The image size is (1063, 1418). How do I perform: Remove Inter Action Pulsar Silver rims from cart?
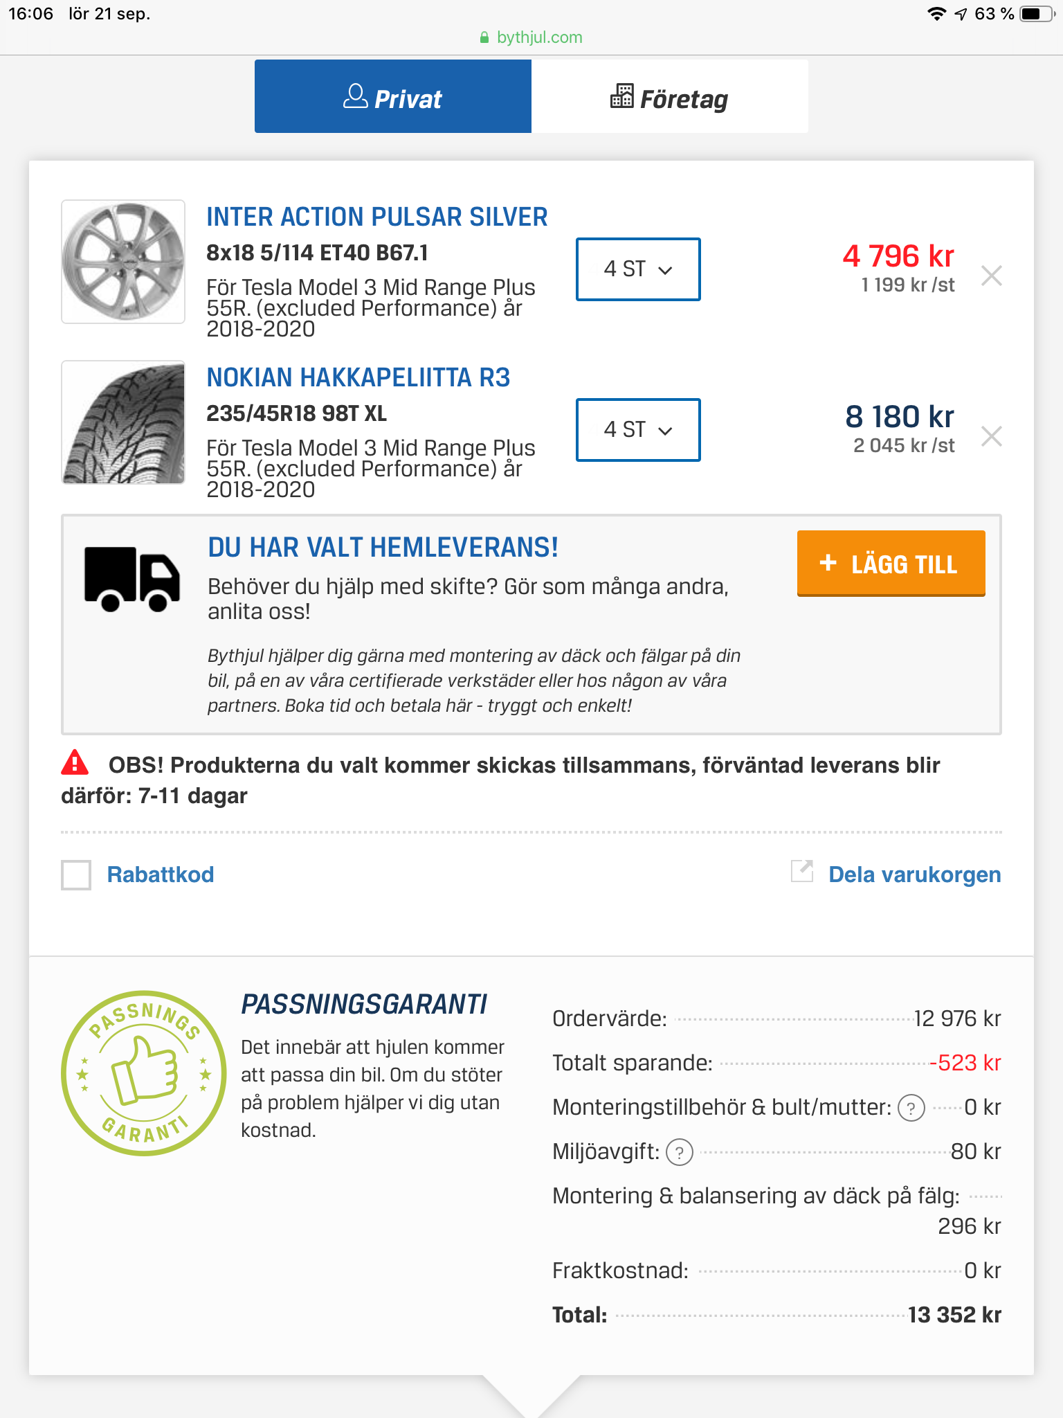click(x=991, y=276)
